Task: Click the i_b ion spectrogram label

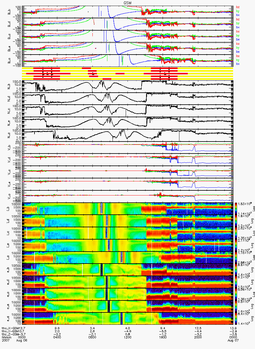Action: tap(8, 209)
